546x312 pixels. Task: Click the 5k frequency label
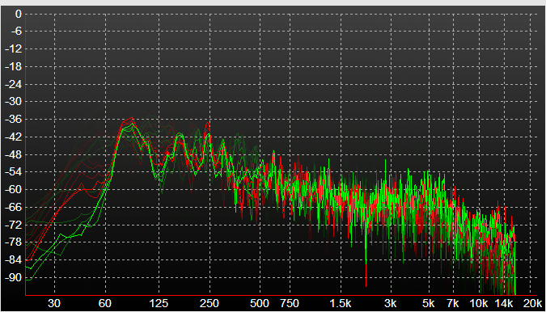click(x=429, y=303)
